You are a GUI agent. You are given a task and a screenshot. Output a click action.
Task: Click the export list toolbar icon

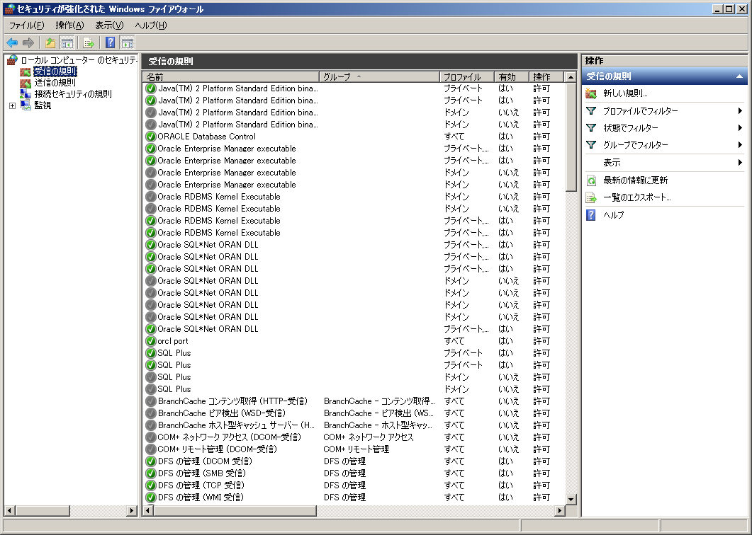point(89,43)
